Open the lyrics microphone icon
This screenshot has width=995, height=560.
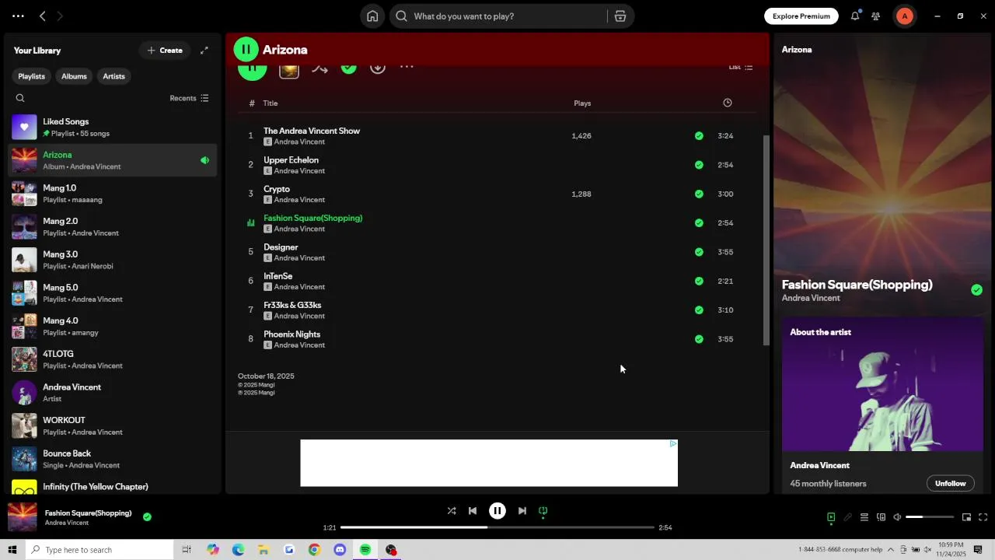click(x=848, y=517)
